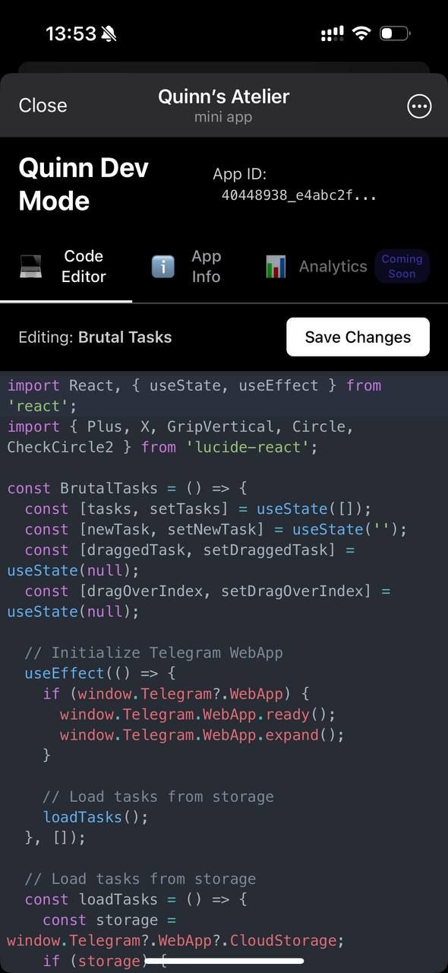Click the Save Changes button
The width and height of the screenshot is (448, 973).
358,337
